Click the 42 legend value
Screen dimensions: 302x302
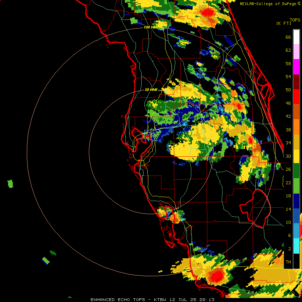click(x=288, y=116)
